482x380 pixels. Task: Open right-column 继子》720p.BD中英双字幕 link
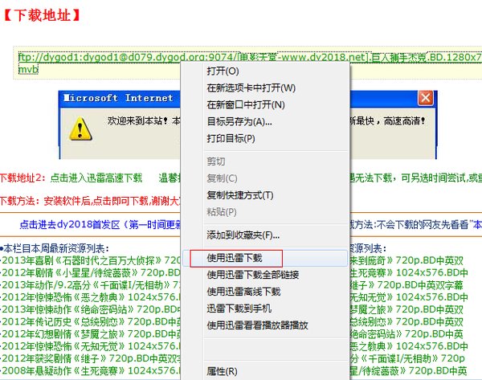coord(406,285)
